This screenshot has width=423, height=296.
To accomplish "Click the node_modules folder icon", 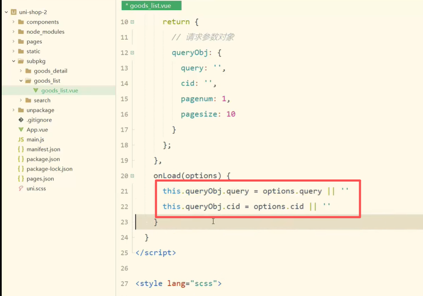I will point(21,32).
